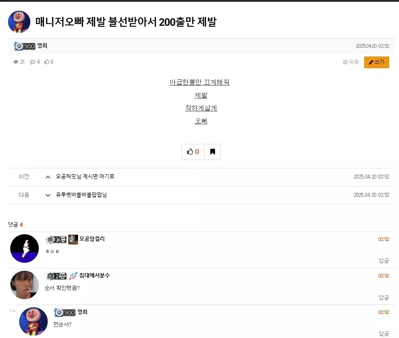The image size is (399, 338).
Task: Open previous post 오공허밋님 계시면 여기로
Action: (85, 176)
